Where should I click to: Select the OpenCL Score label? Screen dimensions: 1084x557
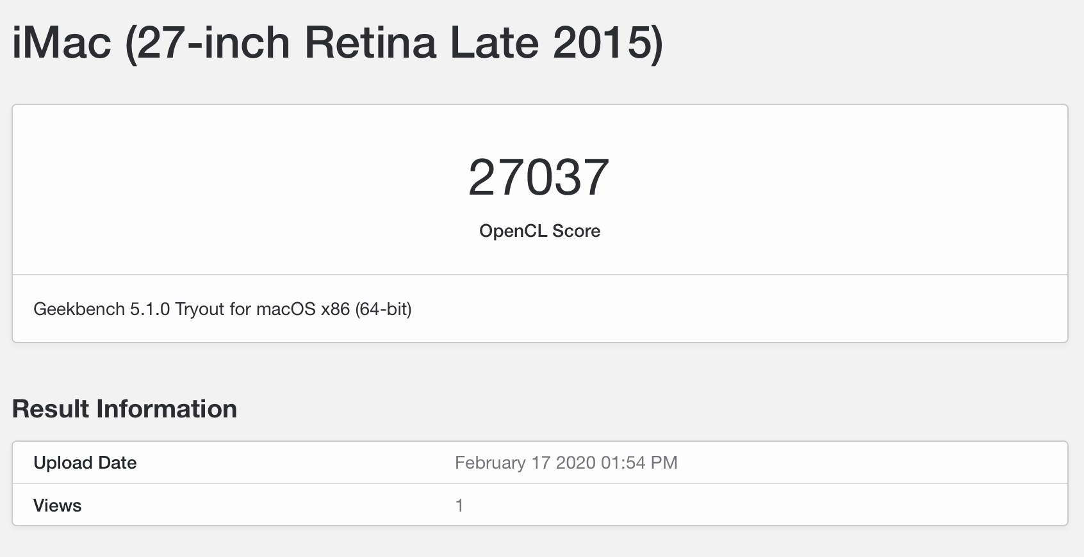click(539, 230)
